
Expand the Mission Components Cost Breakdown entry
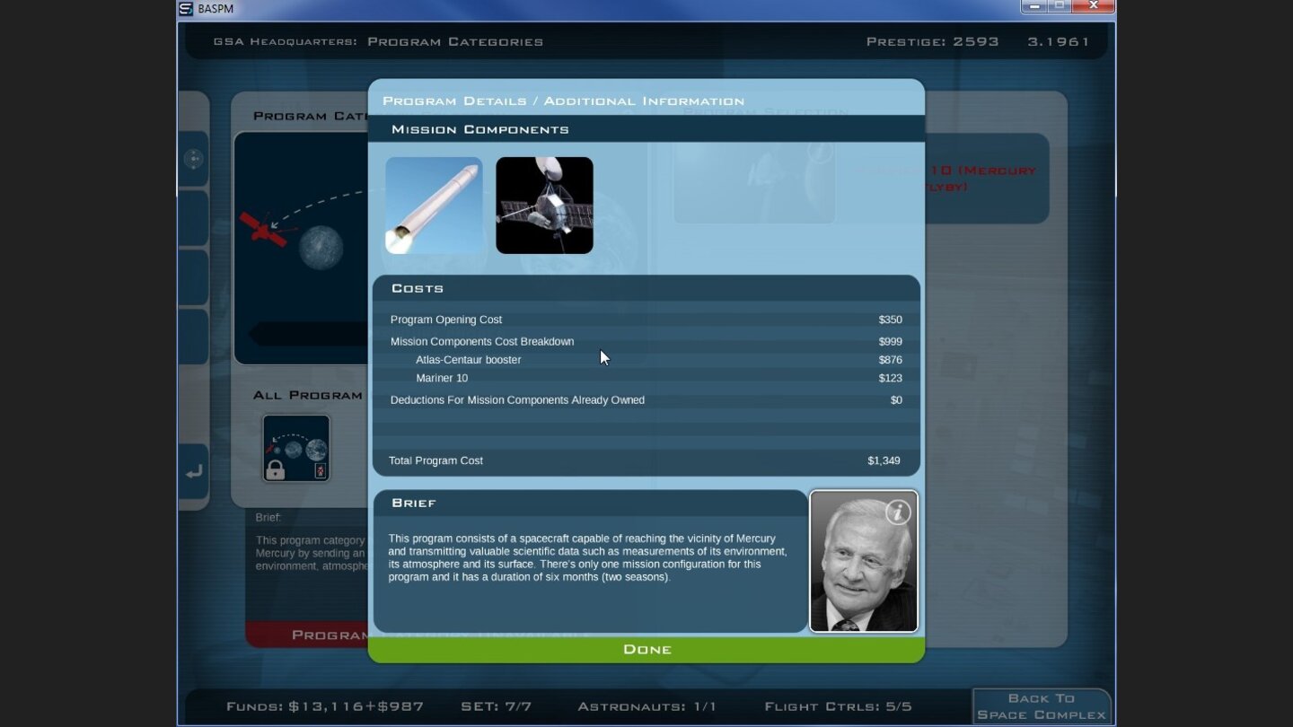[x=482, y=341]
